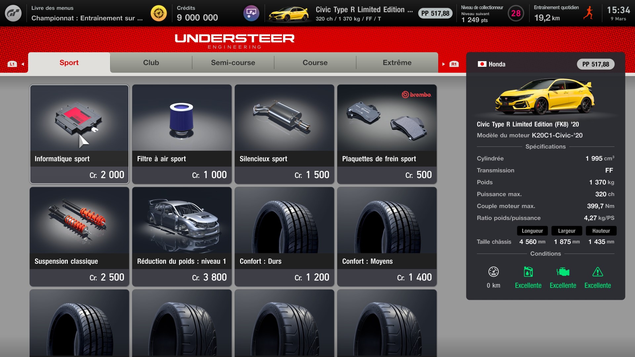Select the Informatique sport part
Image resolution: width=635 pixels, height=357 pixels.
coord(79,134)
